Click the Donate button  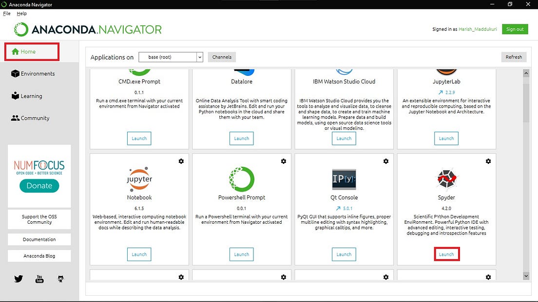click(39, 186)
